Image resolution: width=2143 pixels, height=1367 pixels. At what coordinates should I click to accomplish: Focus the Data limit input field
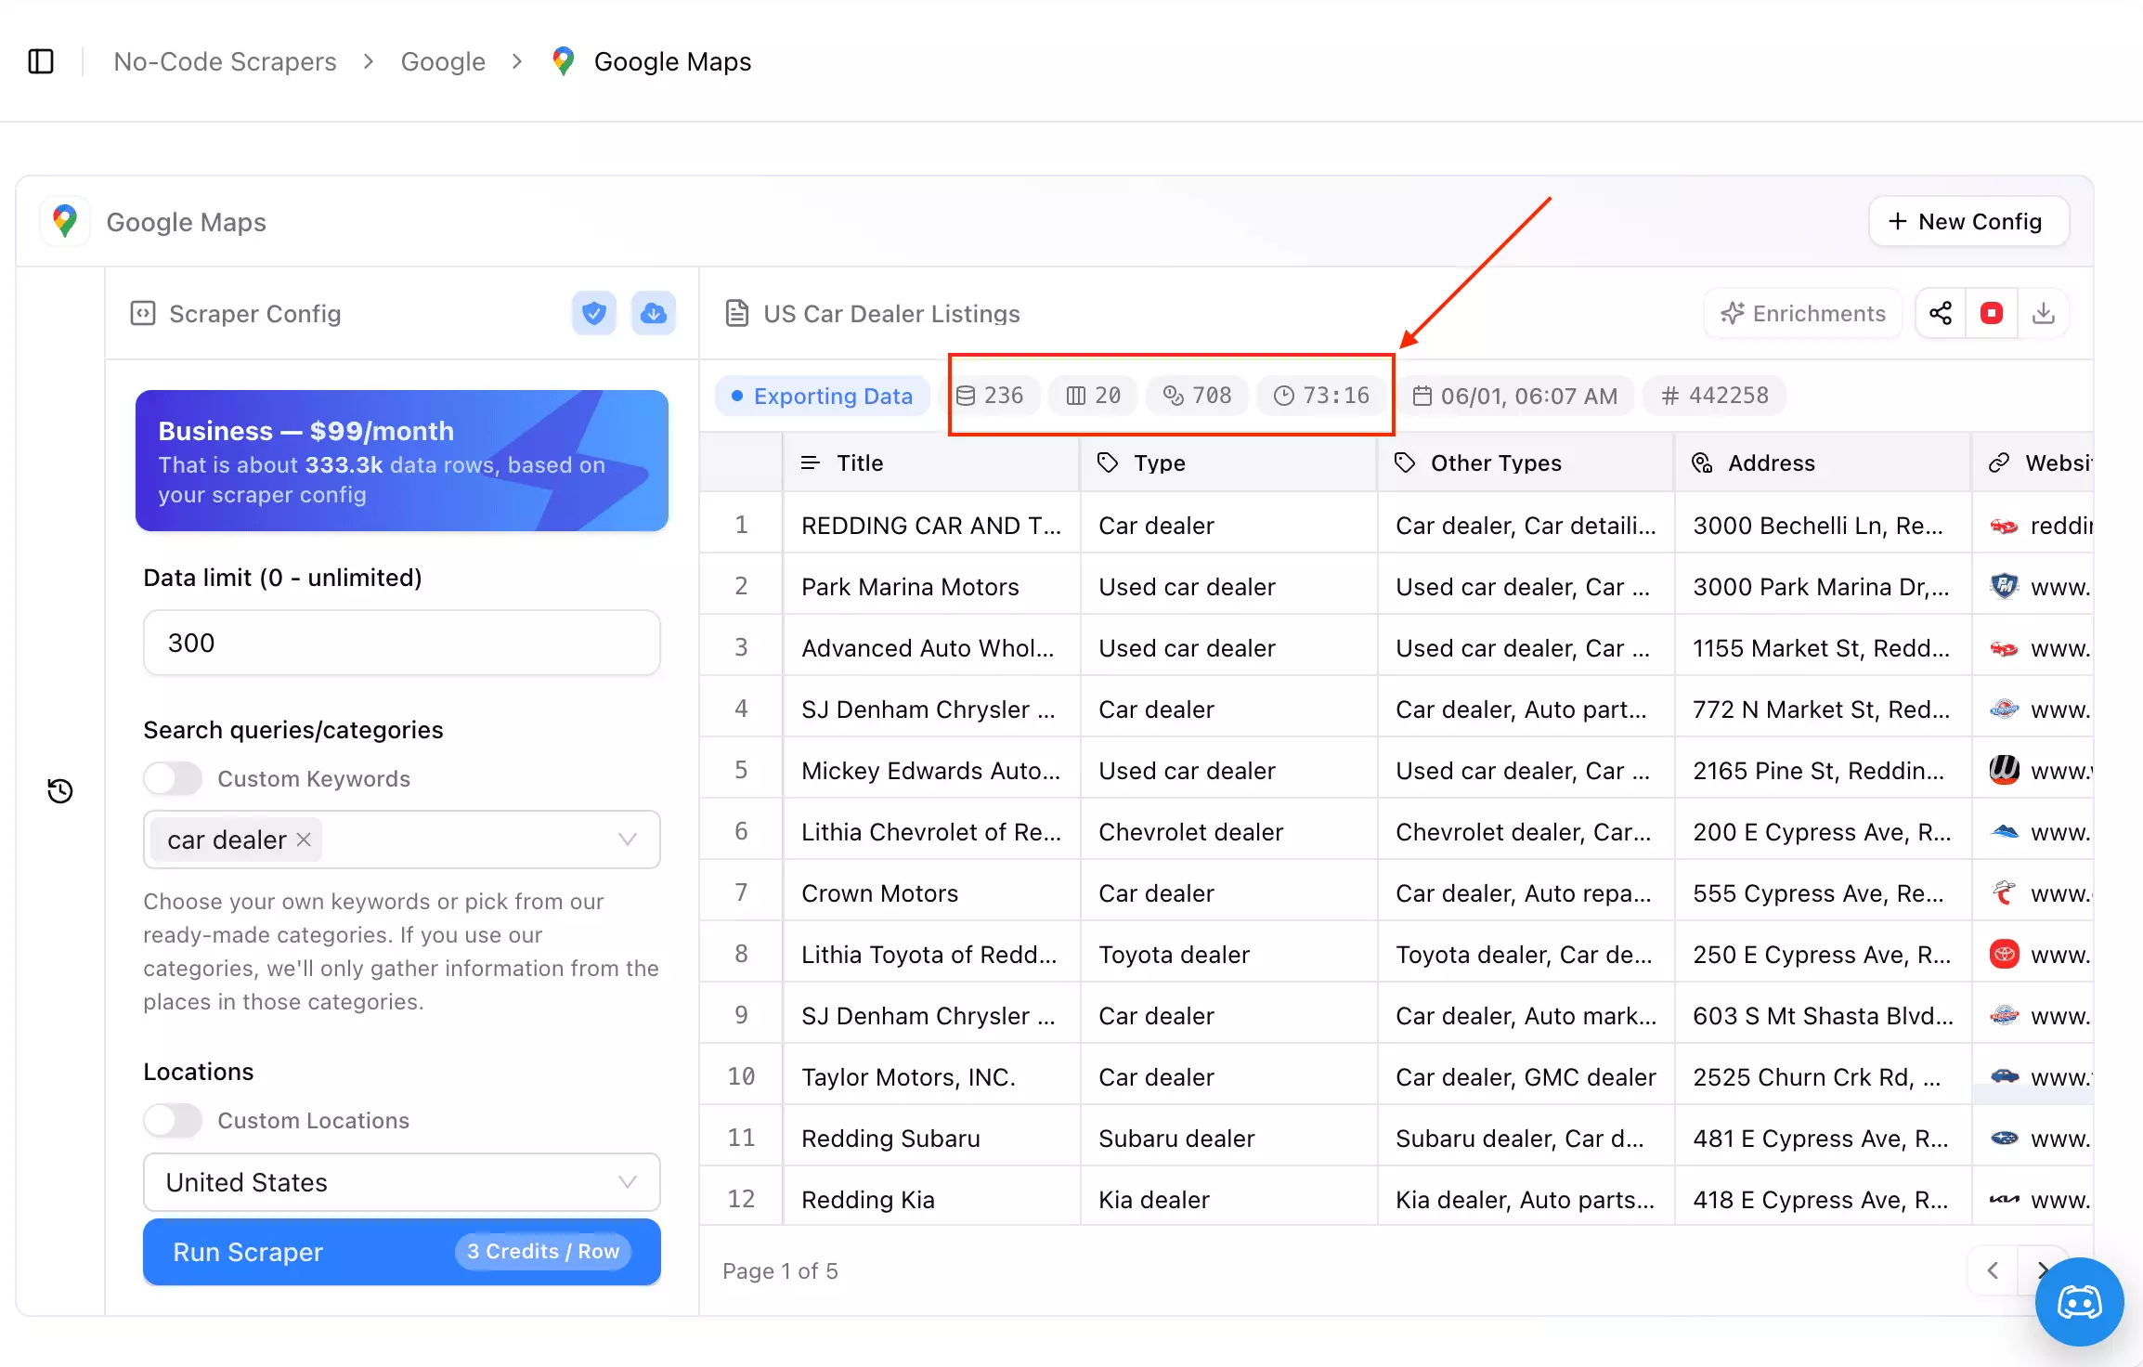[x=402, y=643]
